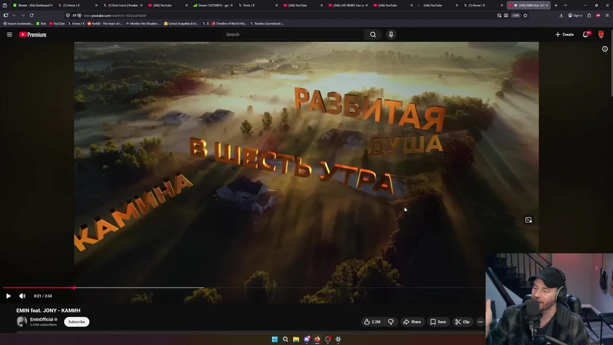Click the YouTube search magnifier button
Screen dimensions: 613x345
coord(373,34)
